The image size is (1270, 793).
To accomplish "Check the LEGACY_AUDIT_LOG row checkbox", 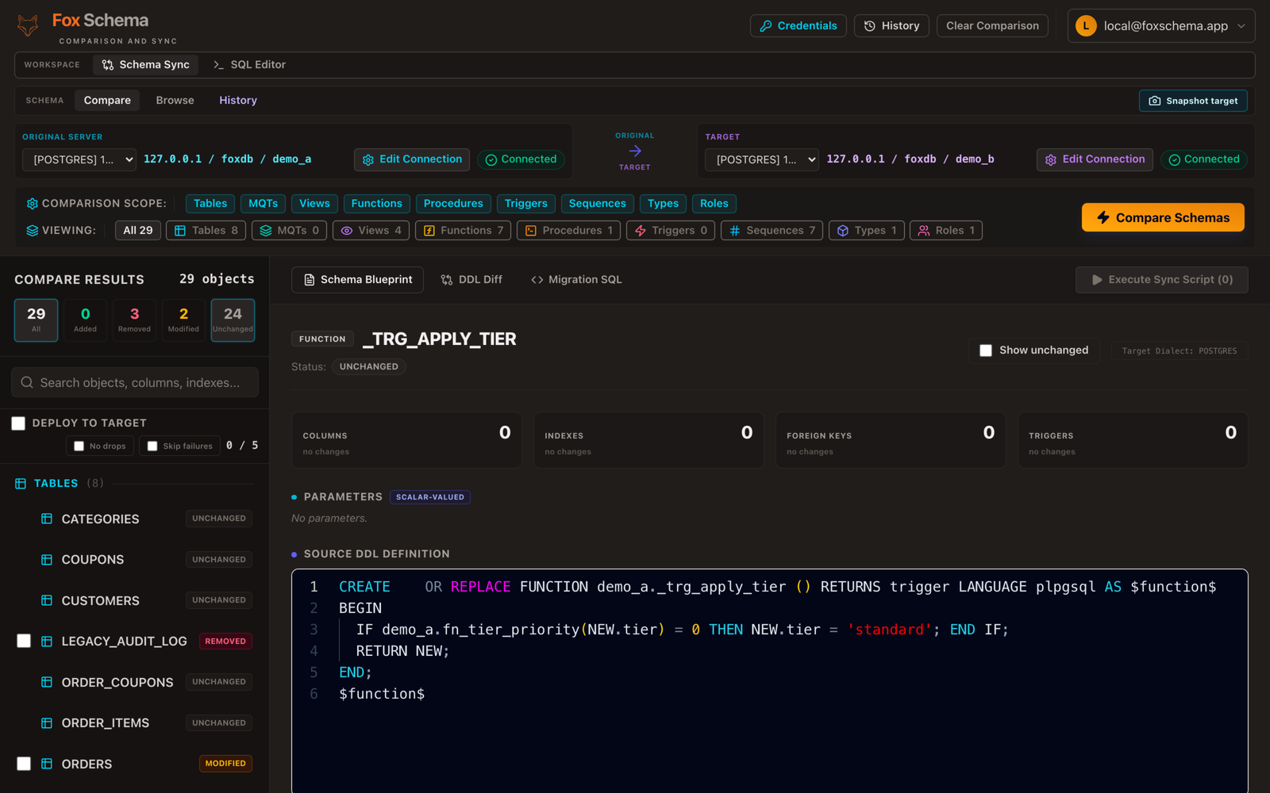I will (24, 641).
